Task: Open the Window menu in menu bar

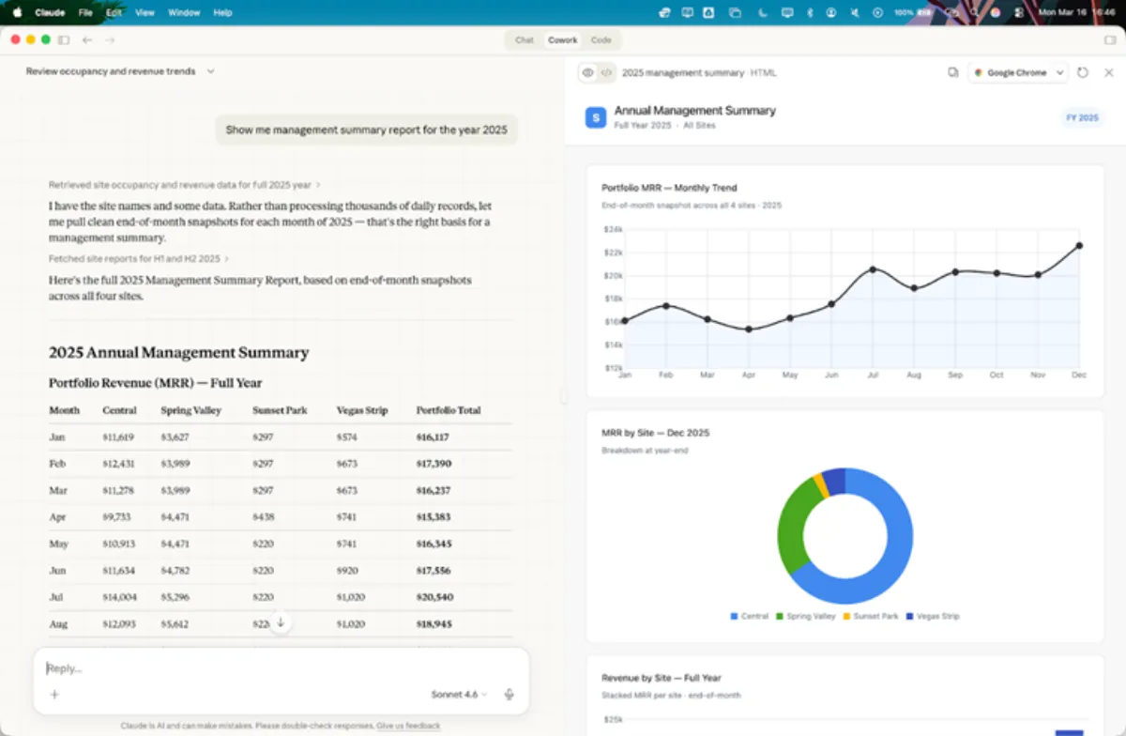Action: [183, 13]
